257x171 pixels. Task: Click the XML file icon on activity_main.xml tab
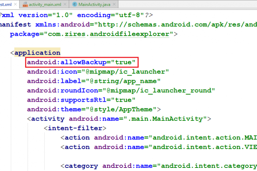[25, 5]
